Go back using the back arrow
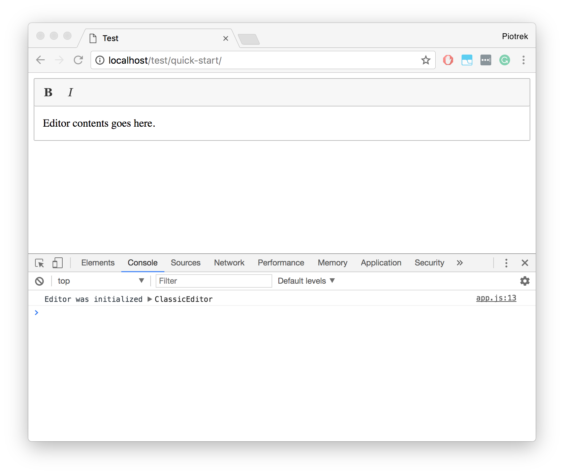This screenshot has width=564, height=475. tap(40, 60)
